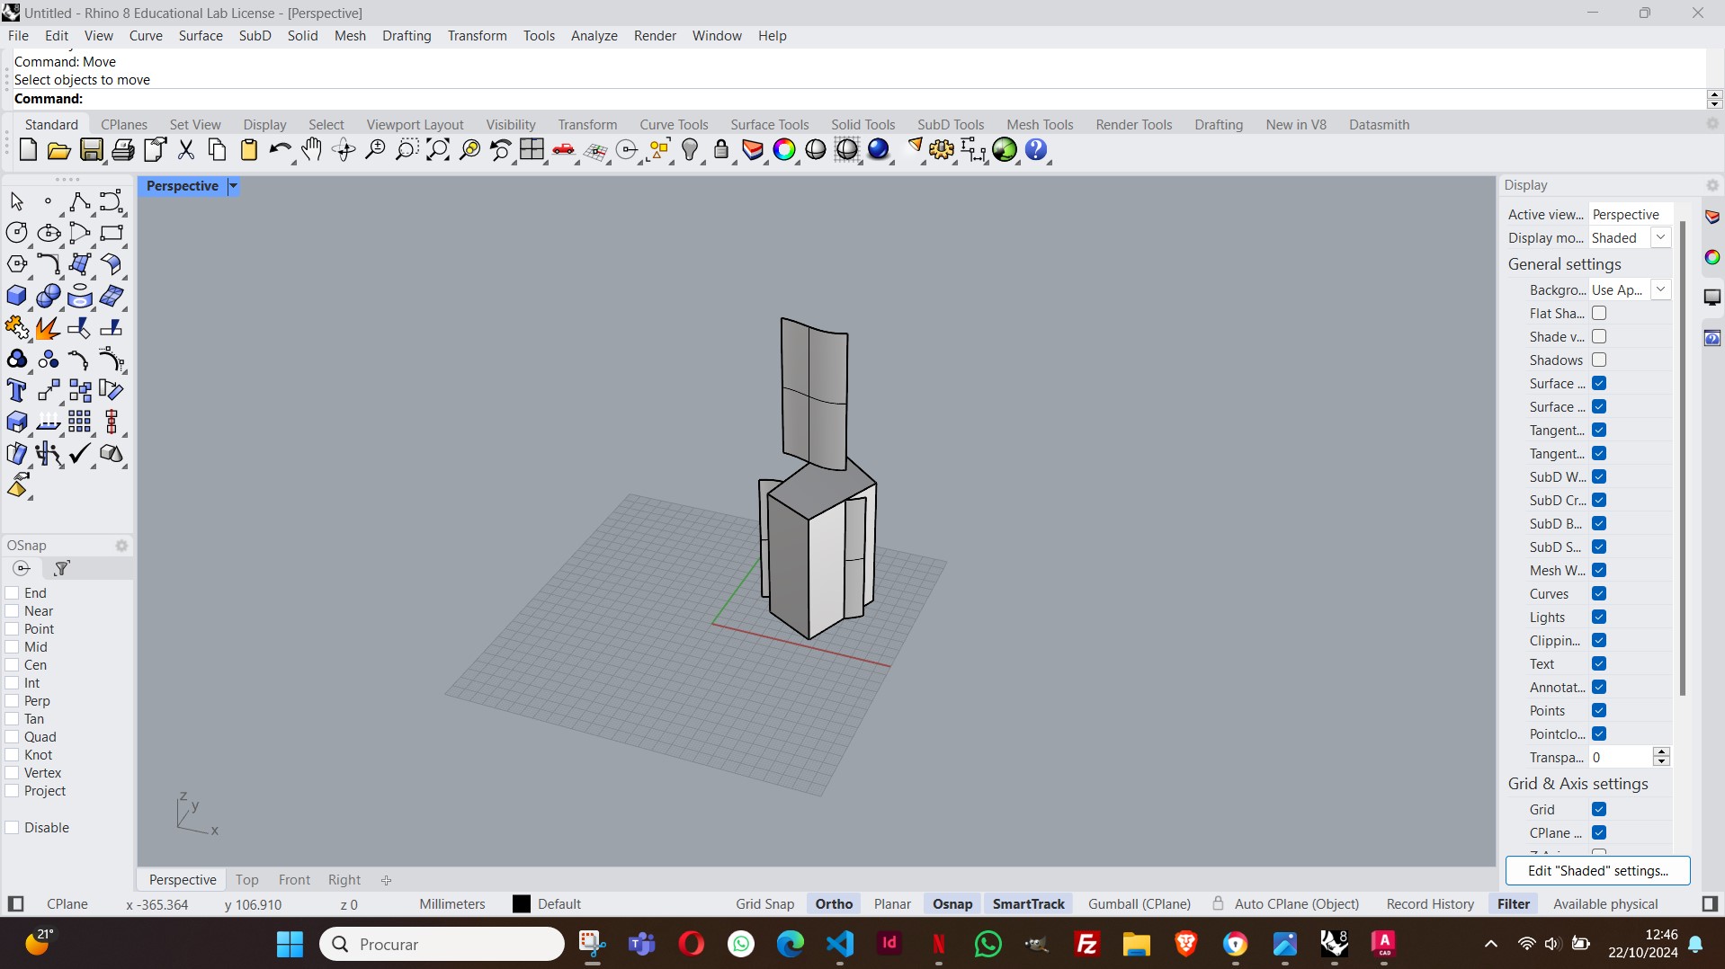
Task: Click the New file icon
Action: tap(27, 150)
